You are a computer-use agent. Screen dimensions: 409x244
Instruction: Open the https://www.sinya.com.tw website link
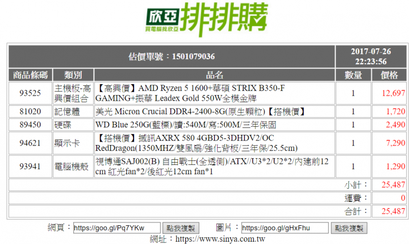tap(220, 239)
